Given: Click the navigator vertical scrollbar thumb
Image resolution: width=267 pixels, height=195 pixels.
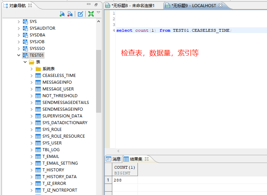Looking at the screenshot, I should pos(98,81).
